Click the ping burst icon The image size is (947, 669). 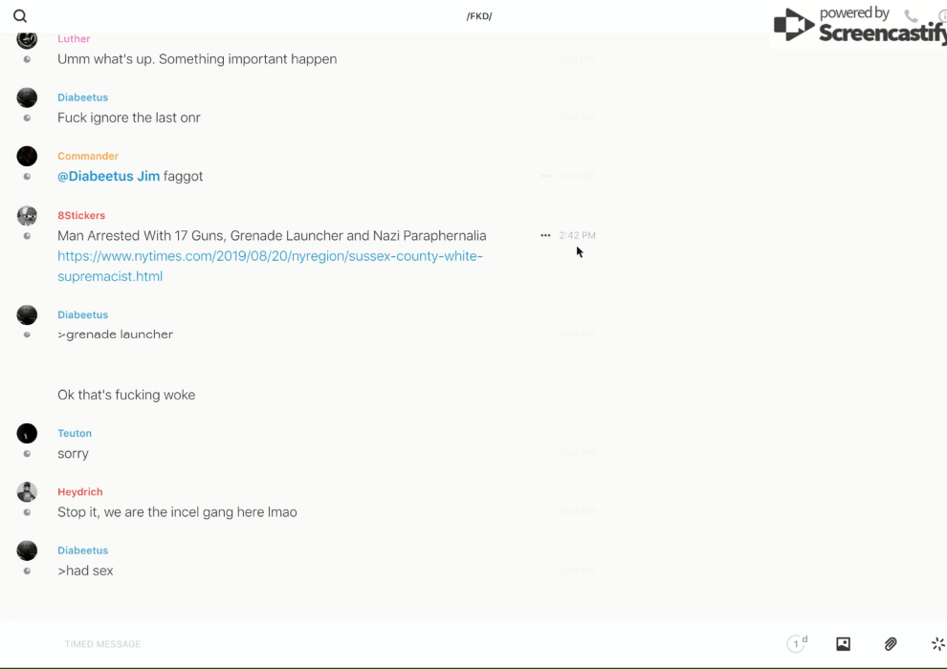tap(937, 644)
